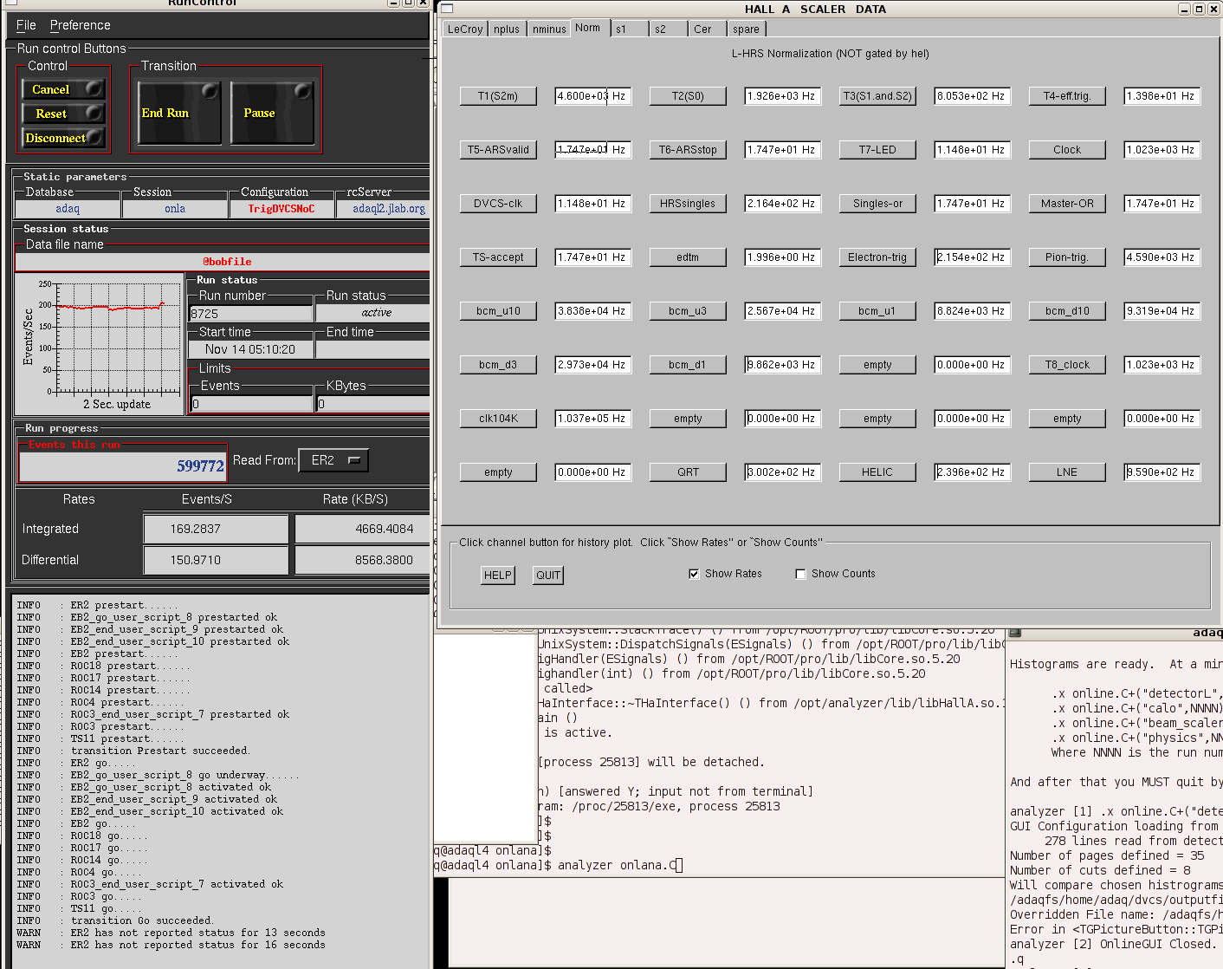Show history plot for T1(S2m) channel
Screen dimensions: 1223x969
pos(498,96)
